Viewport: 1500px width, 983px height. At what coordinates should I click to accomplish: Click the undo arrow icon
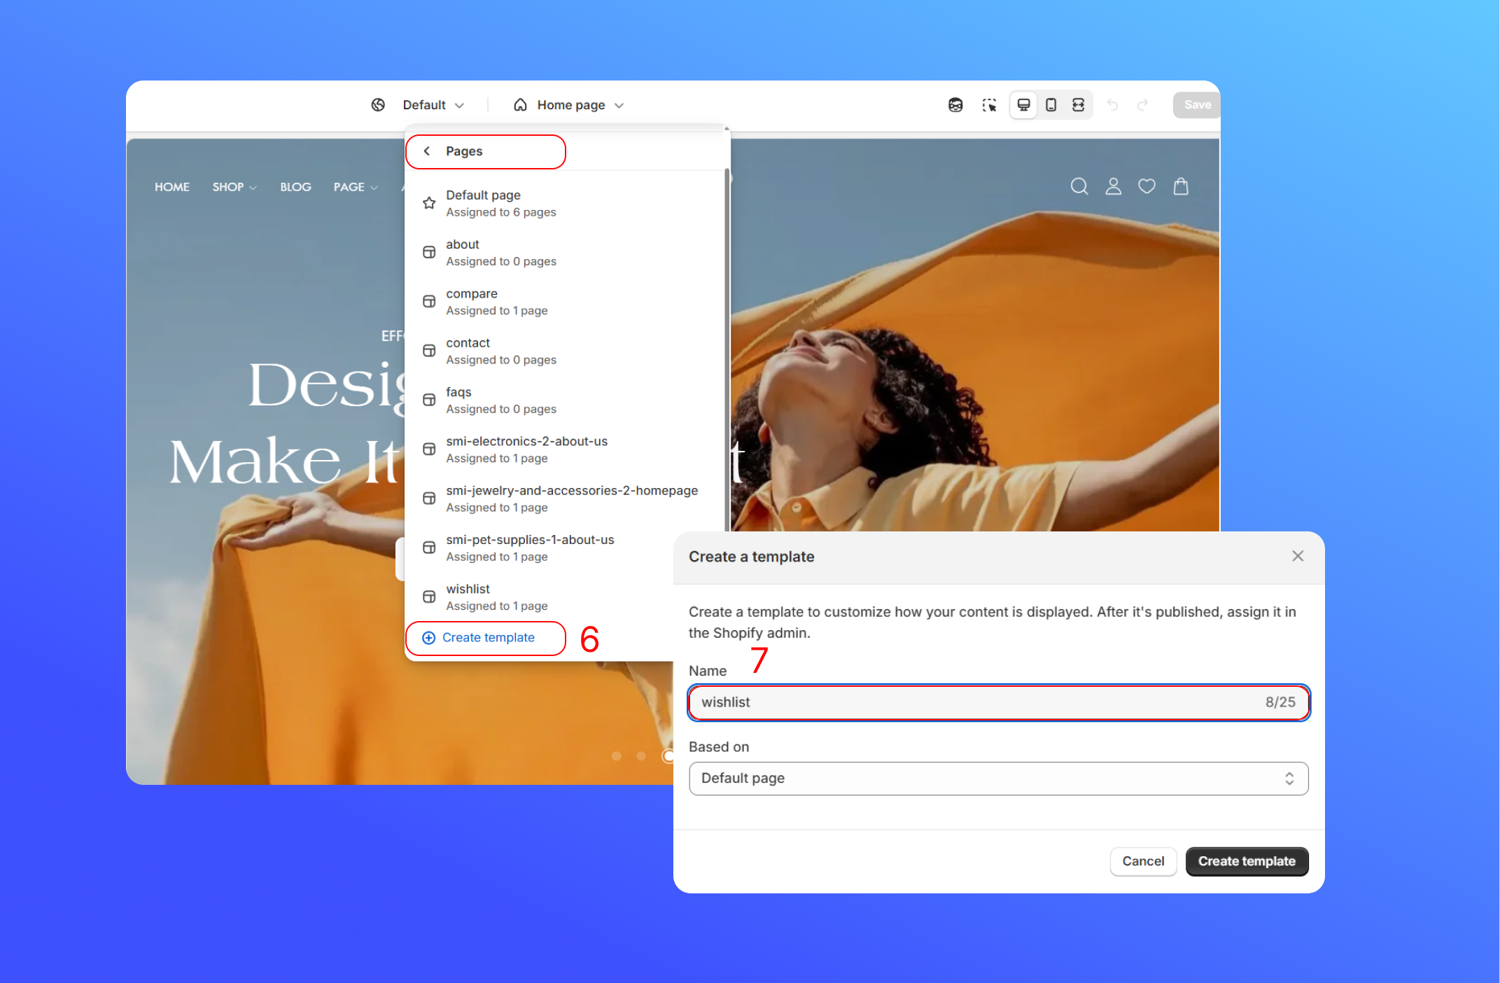[1112, 105]
